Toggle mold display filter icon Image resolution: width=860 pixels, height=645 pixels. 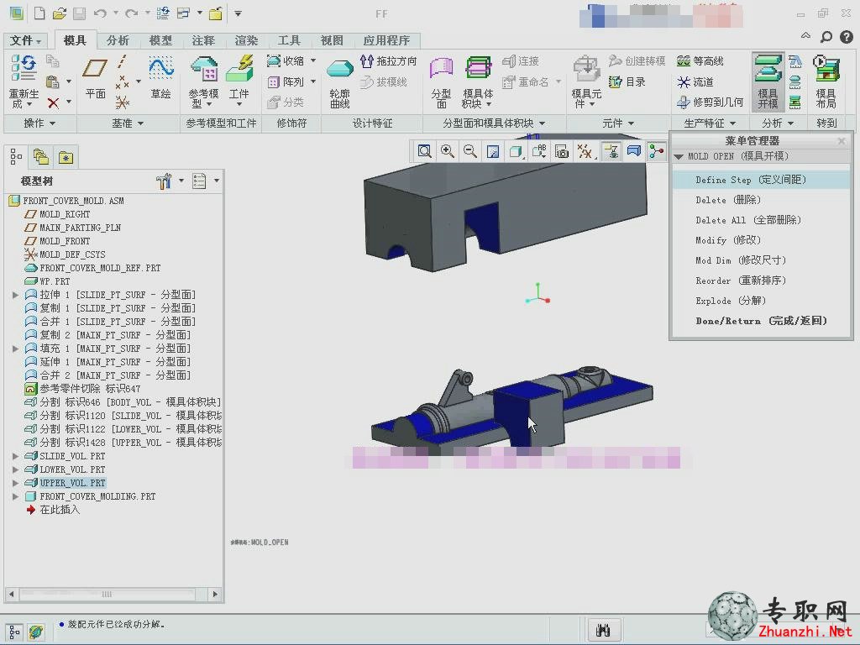[634, 151]
